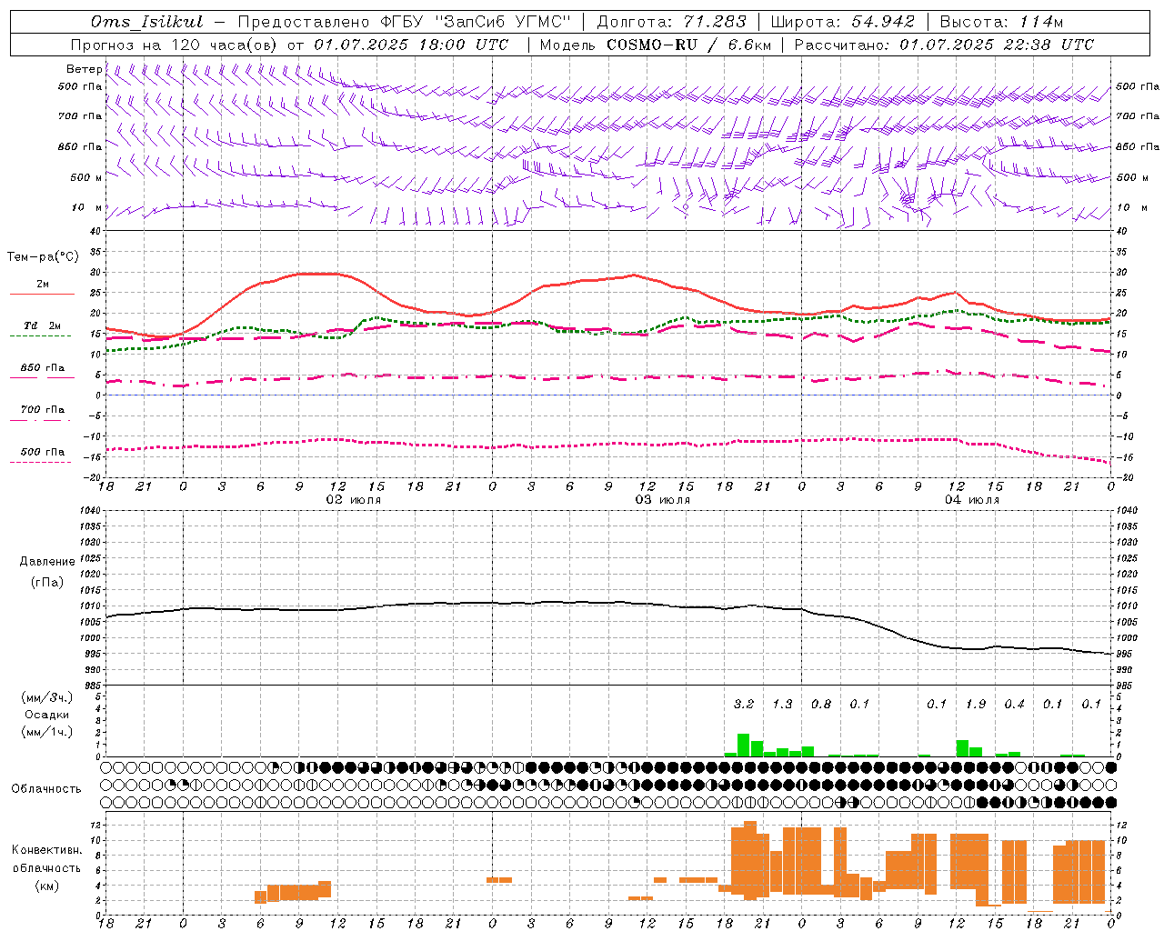
Task: Click the 03 июля date label
Action: coord(662,500)
